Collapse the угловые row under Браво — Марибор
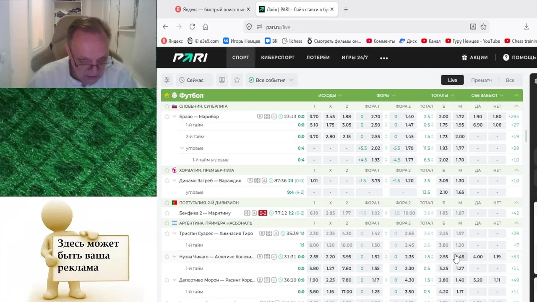 coord(182,148)
